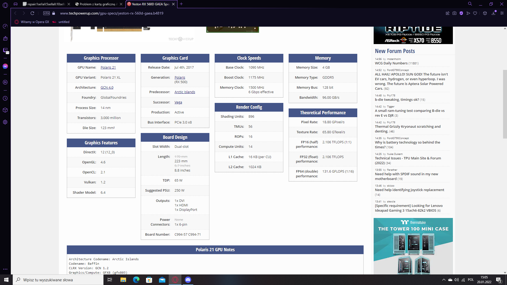This screenshot has height=285, width=507.
Task: Open Microsoft Edge from taskbar
Action: pos(136,280)
